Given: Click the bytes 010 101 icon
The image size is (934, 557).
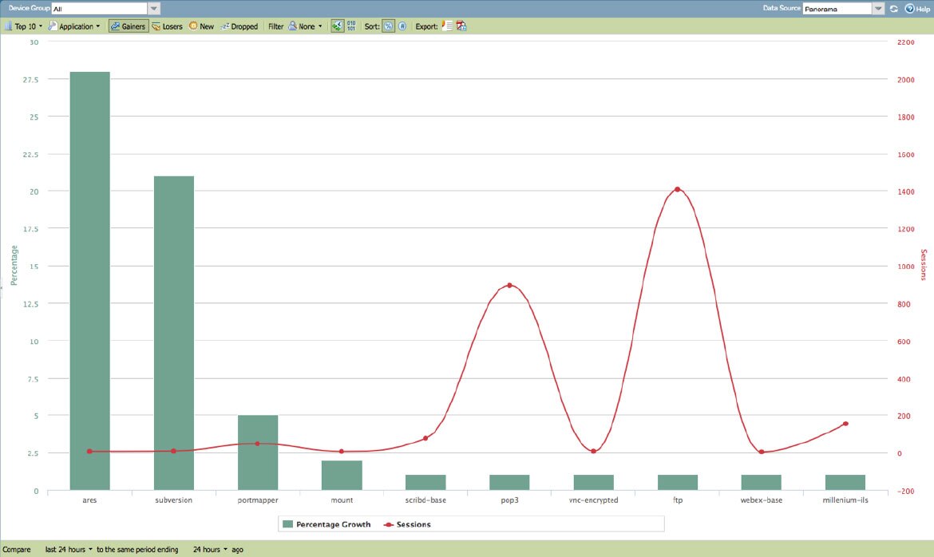Looking at the screenshot, I should click(351, 26).
